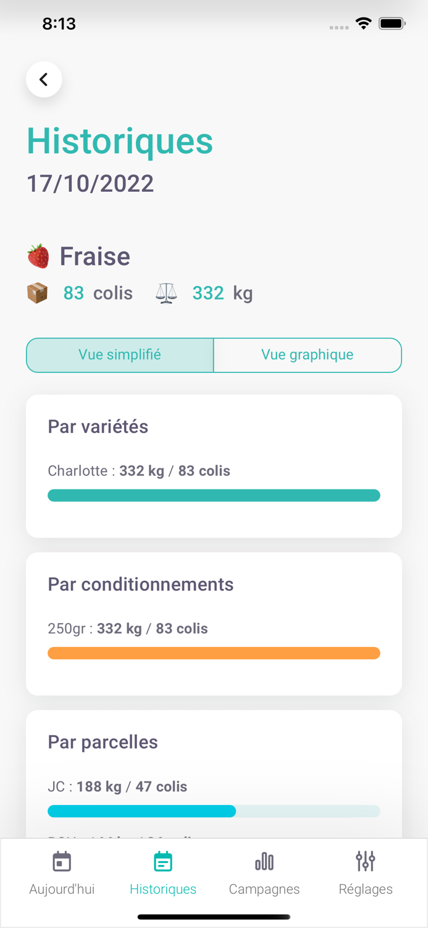Select the Historiques calendar icon

coord(162,861)
